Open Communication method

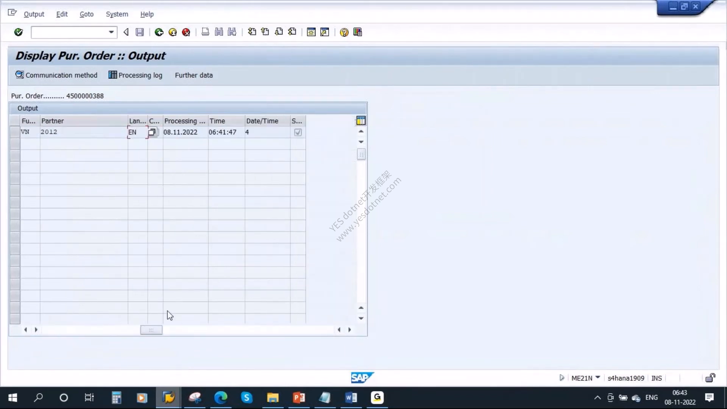pyautogui.click(x=56, y=75)
